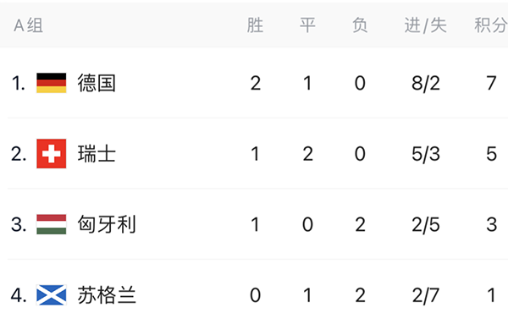This screenshot has height=313, width=508.
Task: Click the 进/失 column header
Action: [425, 25]
